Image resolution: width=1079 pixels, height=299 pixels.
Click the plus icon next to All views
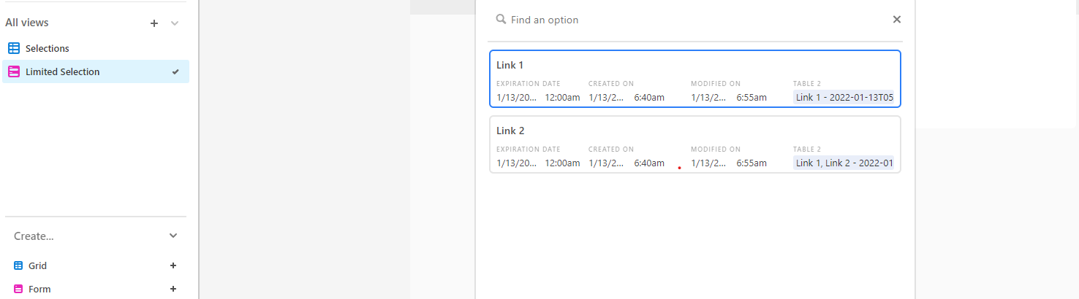[x=154, y=23]
